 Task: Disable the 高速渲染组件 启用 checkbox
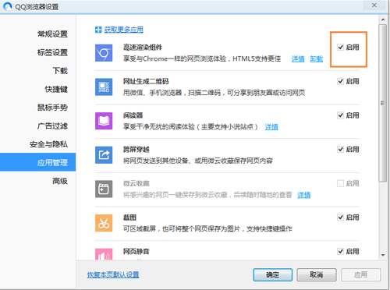[340, 48]
